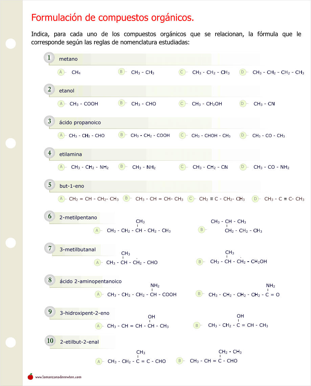Select option D for but-1-eno

[256, 199]
